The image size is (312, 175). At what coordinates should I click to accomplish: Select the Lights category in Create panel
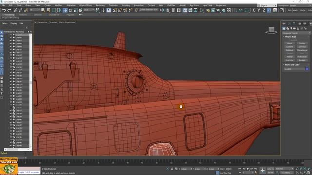(x=291, y=29)
